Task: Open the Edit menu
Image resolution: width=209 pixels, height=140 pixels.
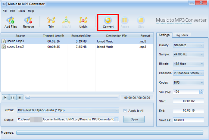Action: pyautogui.click(x=13, y=11)
